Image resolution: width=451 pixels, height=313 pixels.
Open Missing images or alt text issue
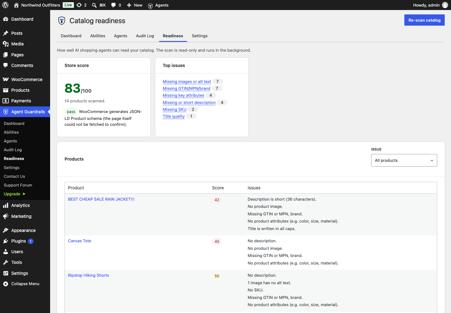click(x=187, y=81)
